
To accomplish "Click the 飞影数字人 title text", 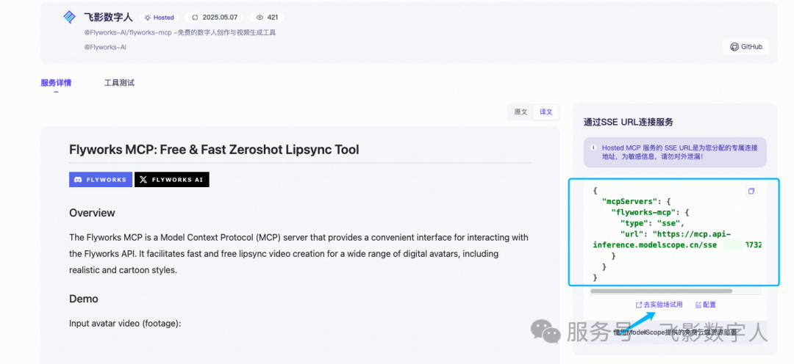I will (x=108, y=17).
